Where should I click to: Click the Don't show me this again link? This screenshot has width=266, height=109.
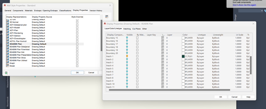(x=244, y=5)
